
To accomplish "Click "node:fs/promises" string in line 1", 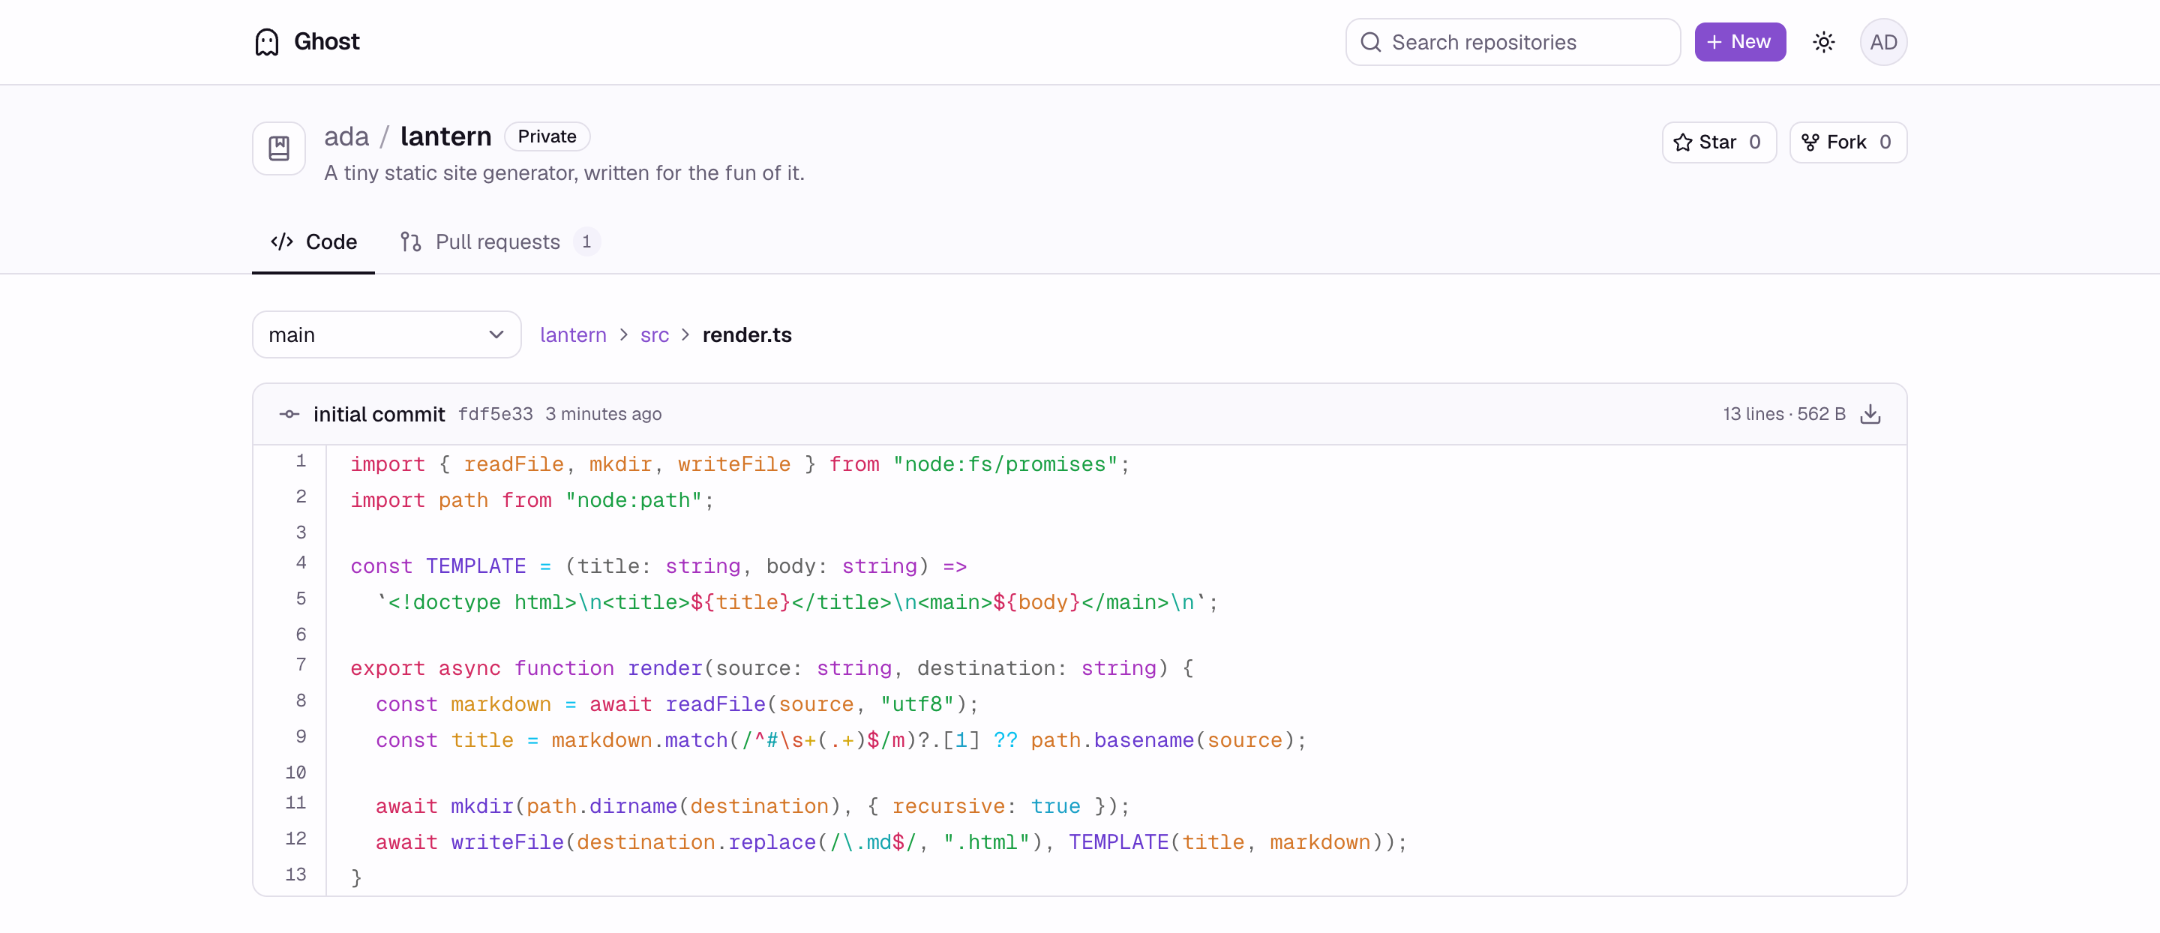I will [1004, 464].
